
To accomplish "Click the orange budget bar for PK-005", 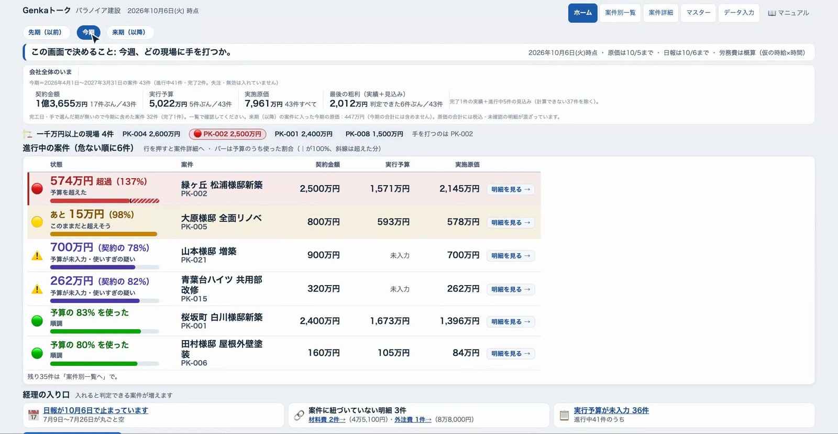I will (x=104, y=234).
